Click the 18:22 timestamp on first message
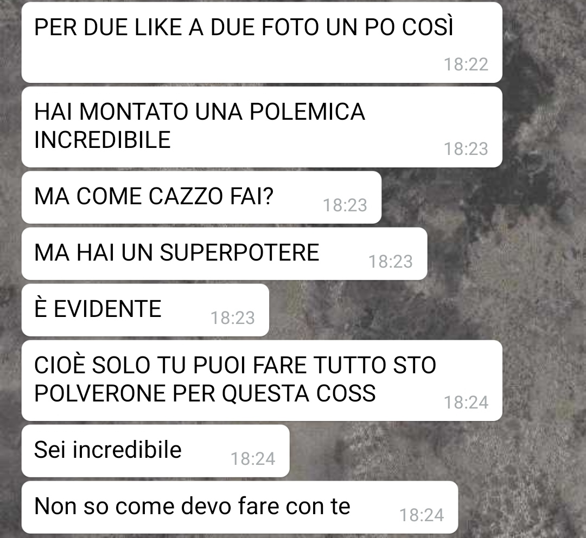The image size is (586, 538). pyautogui.click(x=466, y=64)
